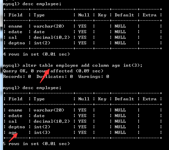Screen dimensions: 169x150
Task: Click the Type header in second table
Action: [39, 99]
